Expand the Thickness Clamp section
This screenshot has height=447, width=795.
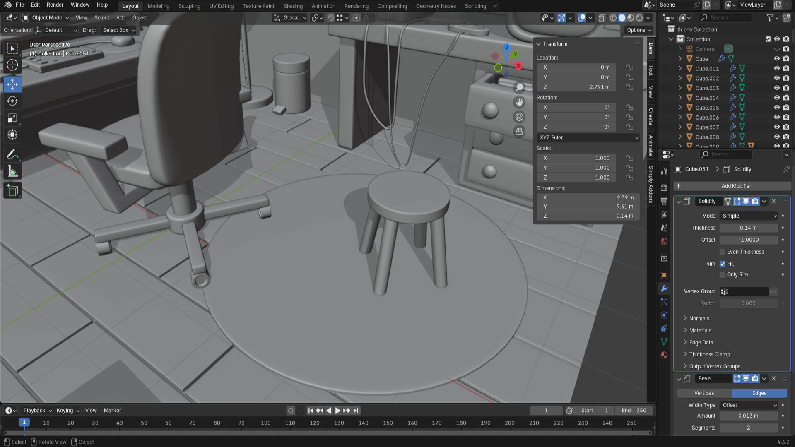point(709,354)
